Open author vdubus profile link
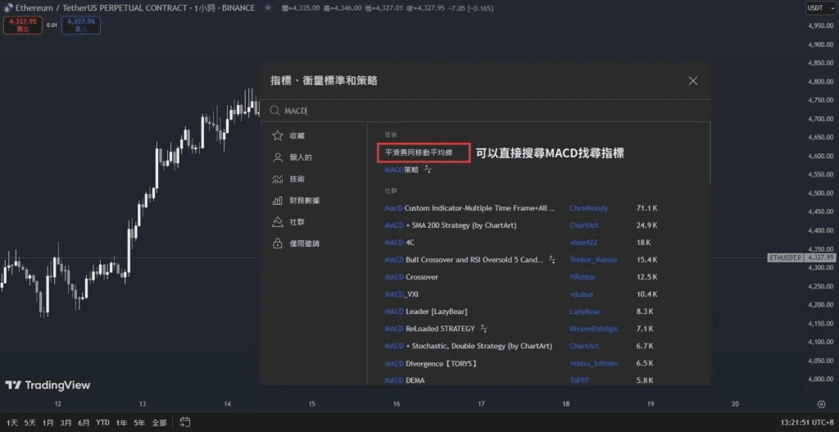Viewport: 839px width, 432px height. click(x=581, y=294)
